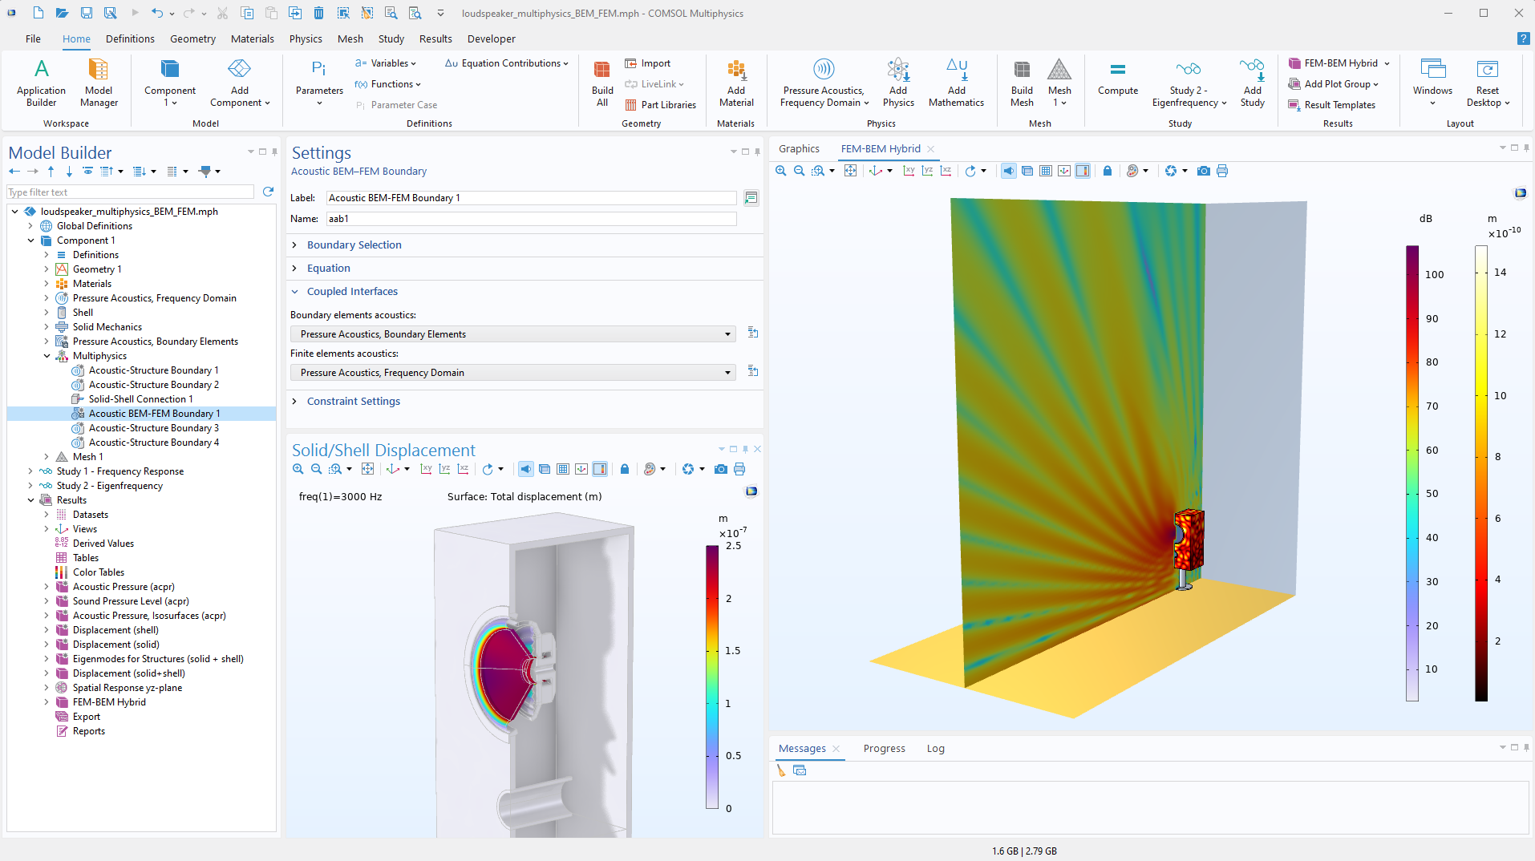This screenshot has width=1535, height=861.
Task: Take an image snapshot of the Graphics window
Action: click(1204, 171)
